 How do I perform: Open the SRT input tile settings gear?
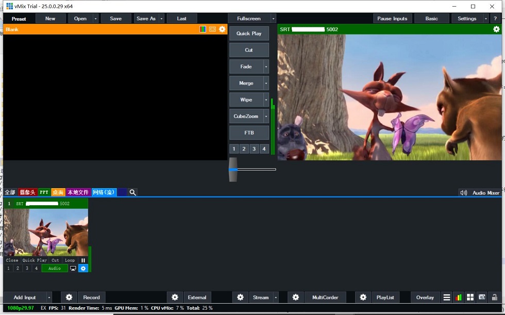(x=83, y=268)
